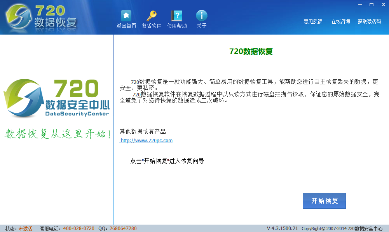This screenshot has width=389, height=232.
Task: Click the 返回首页 home icon
Action: click(126, 16)
